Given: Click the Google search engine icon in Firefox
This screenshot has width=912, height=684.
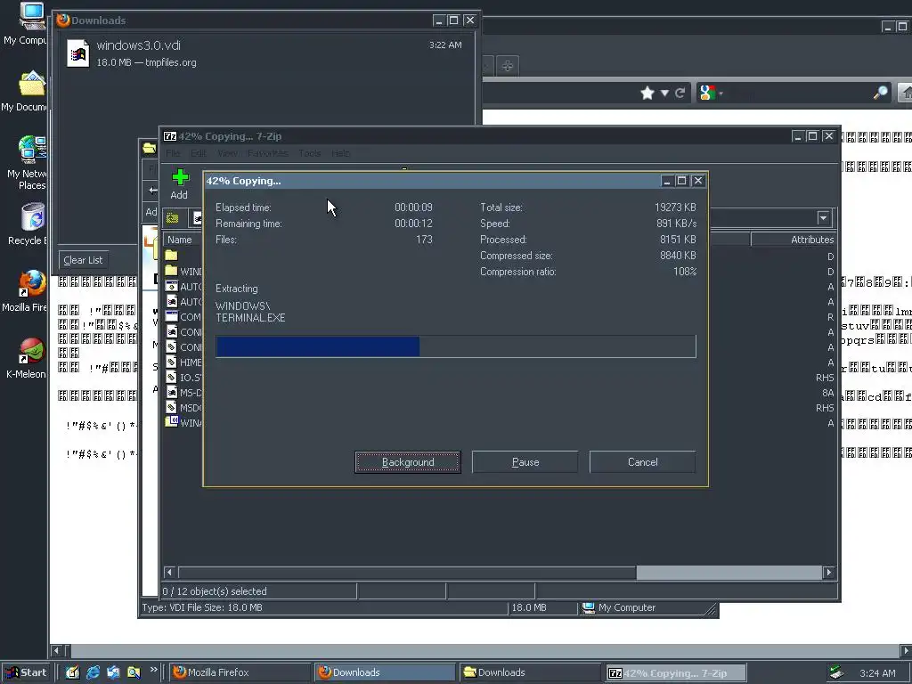Looking at the screenshot, I should coord(706,93).
